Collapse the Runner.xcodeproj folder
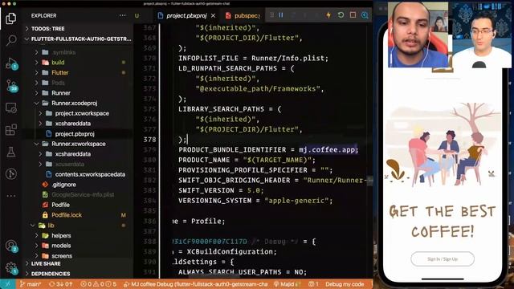 pyautogui.click(x=75, y=103)
